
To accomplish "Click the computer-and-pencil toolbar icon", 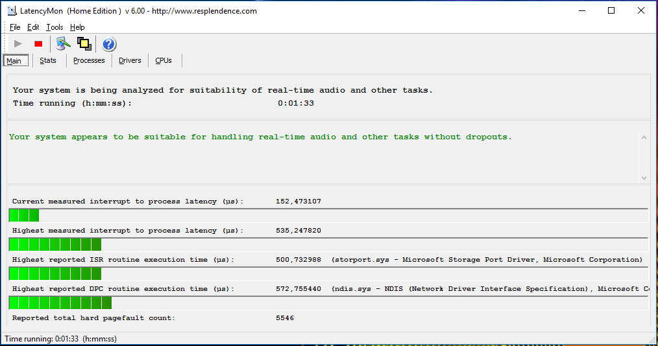I will point(63,44).
